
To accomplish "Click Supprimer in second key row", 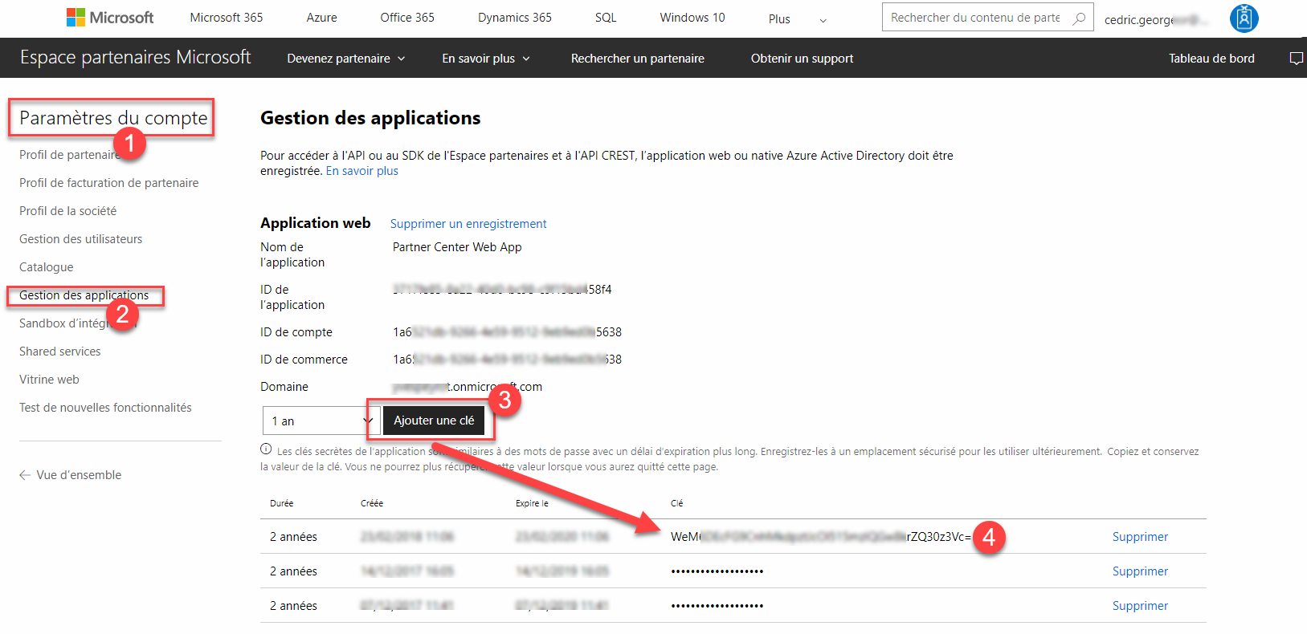I will pos(1140,571).
